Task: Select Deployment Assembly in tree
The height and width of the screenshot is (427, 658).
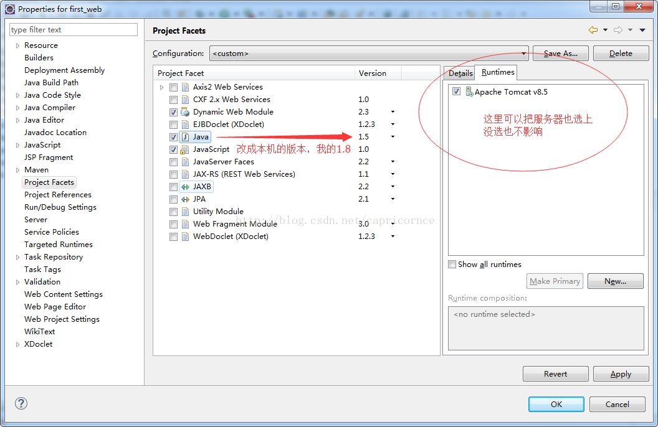Action: pyautogui.click(x=64, y=70)
